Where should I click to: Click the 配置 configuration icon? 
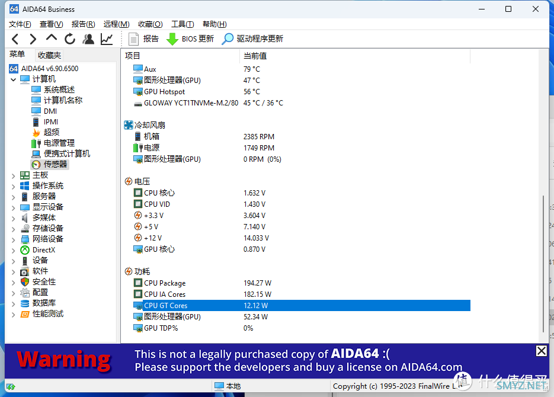25,293
